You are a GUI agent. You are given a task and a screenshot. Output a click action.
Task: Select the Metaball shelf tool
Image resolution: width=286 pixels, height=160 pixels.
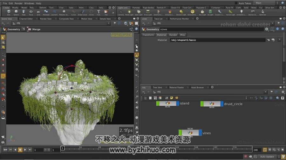coord(46,13)
